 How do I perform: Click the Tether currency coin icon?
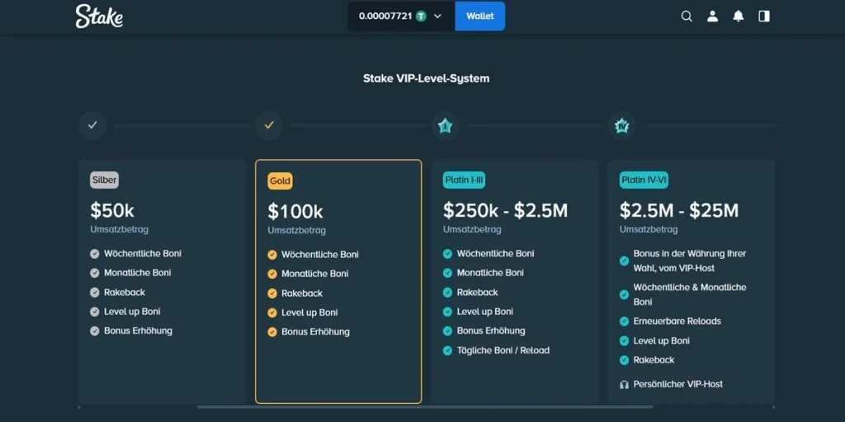[x=421, y=16]
